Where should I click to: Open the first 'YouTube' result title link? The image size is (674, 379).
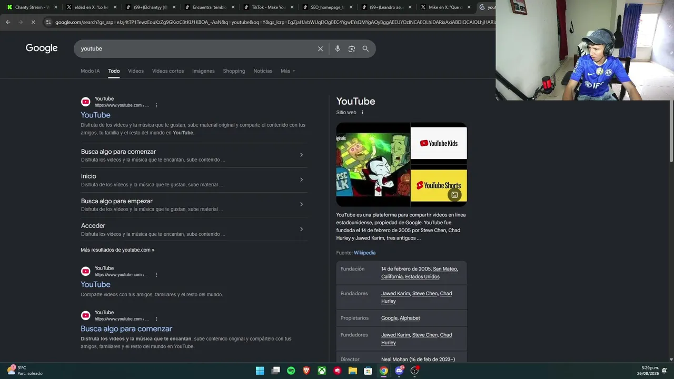95,115
